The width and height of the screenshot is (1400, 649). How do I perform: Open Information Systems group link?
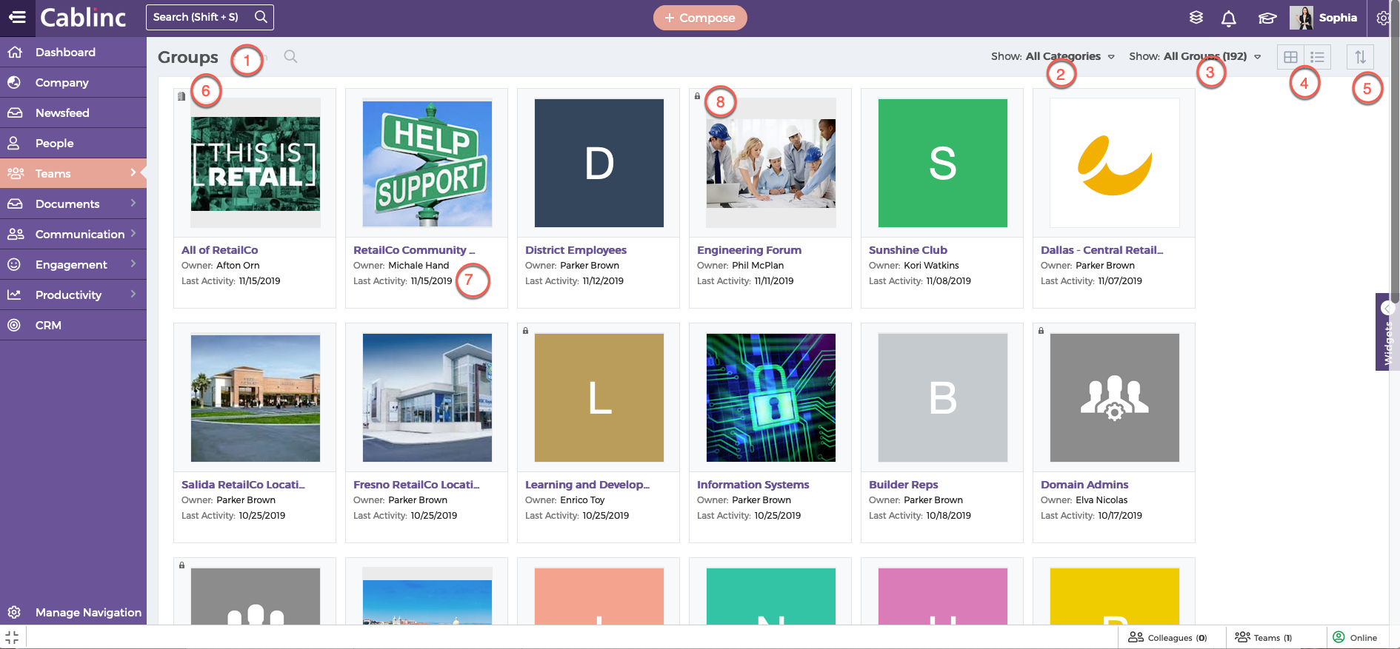pyautogui.click(x=753, y=485)
